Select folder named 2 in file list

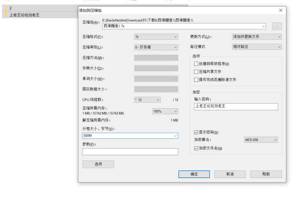click(40, 8)
